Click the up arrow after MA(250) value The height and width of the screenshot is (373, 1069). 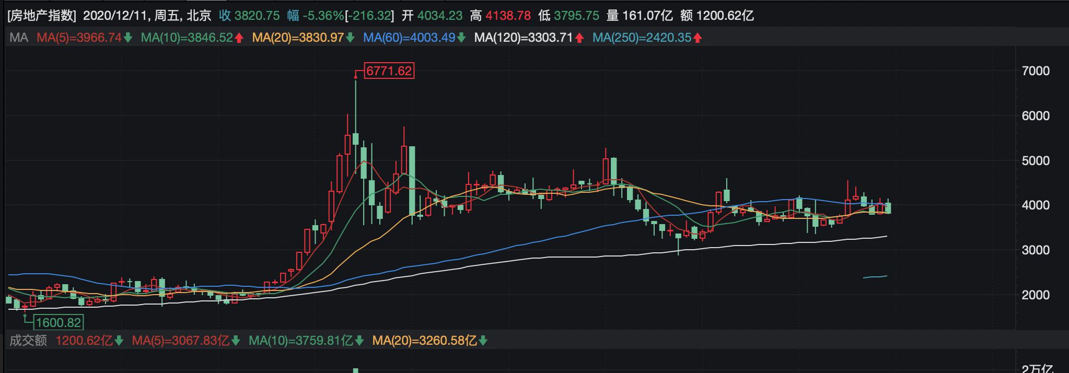coord(698,38)
